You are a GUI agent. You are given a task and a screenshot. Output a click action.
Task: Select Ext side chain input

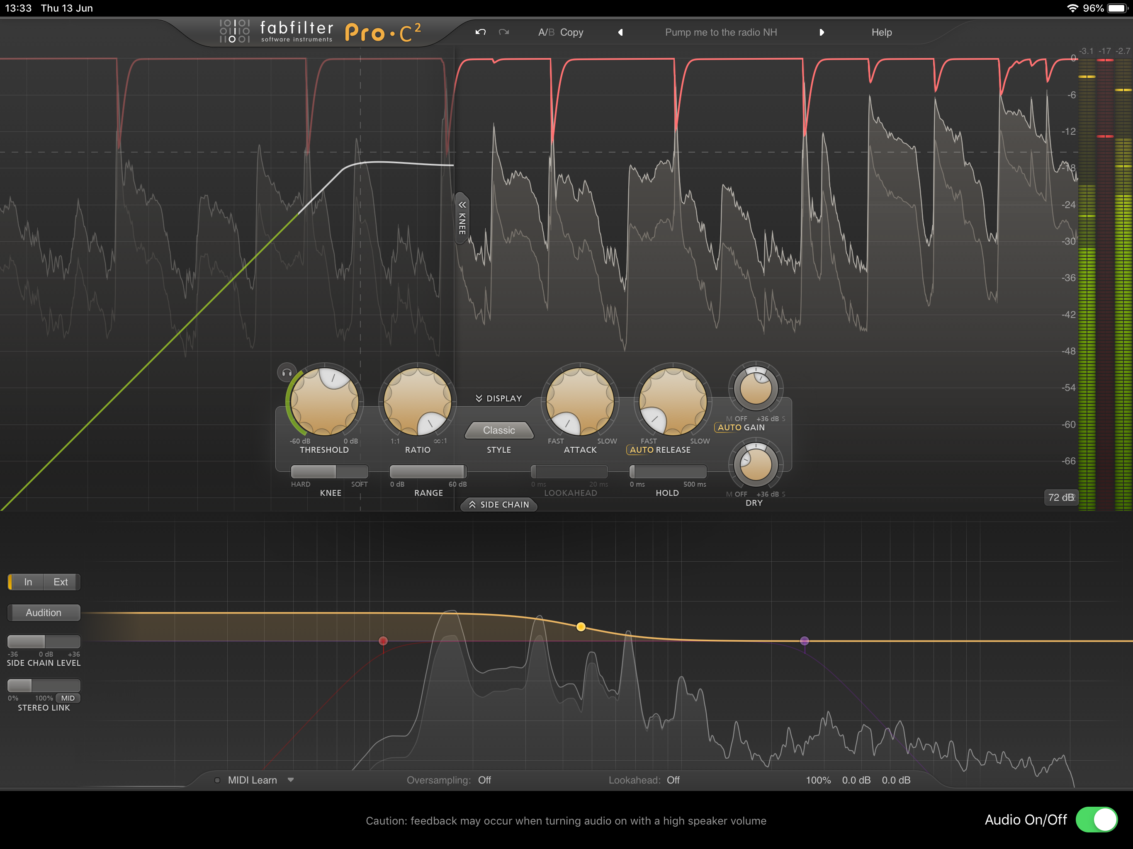point(61,582)
